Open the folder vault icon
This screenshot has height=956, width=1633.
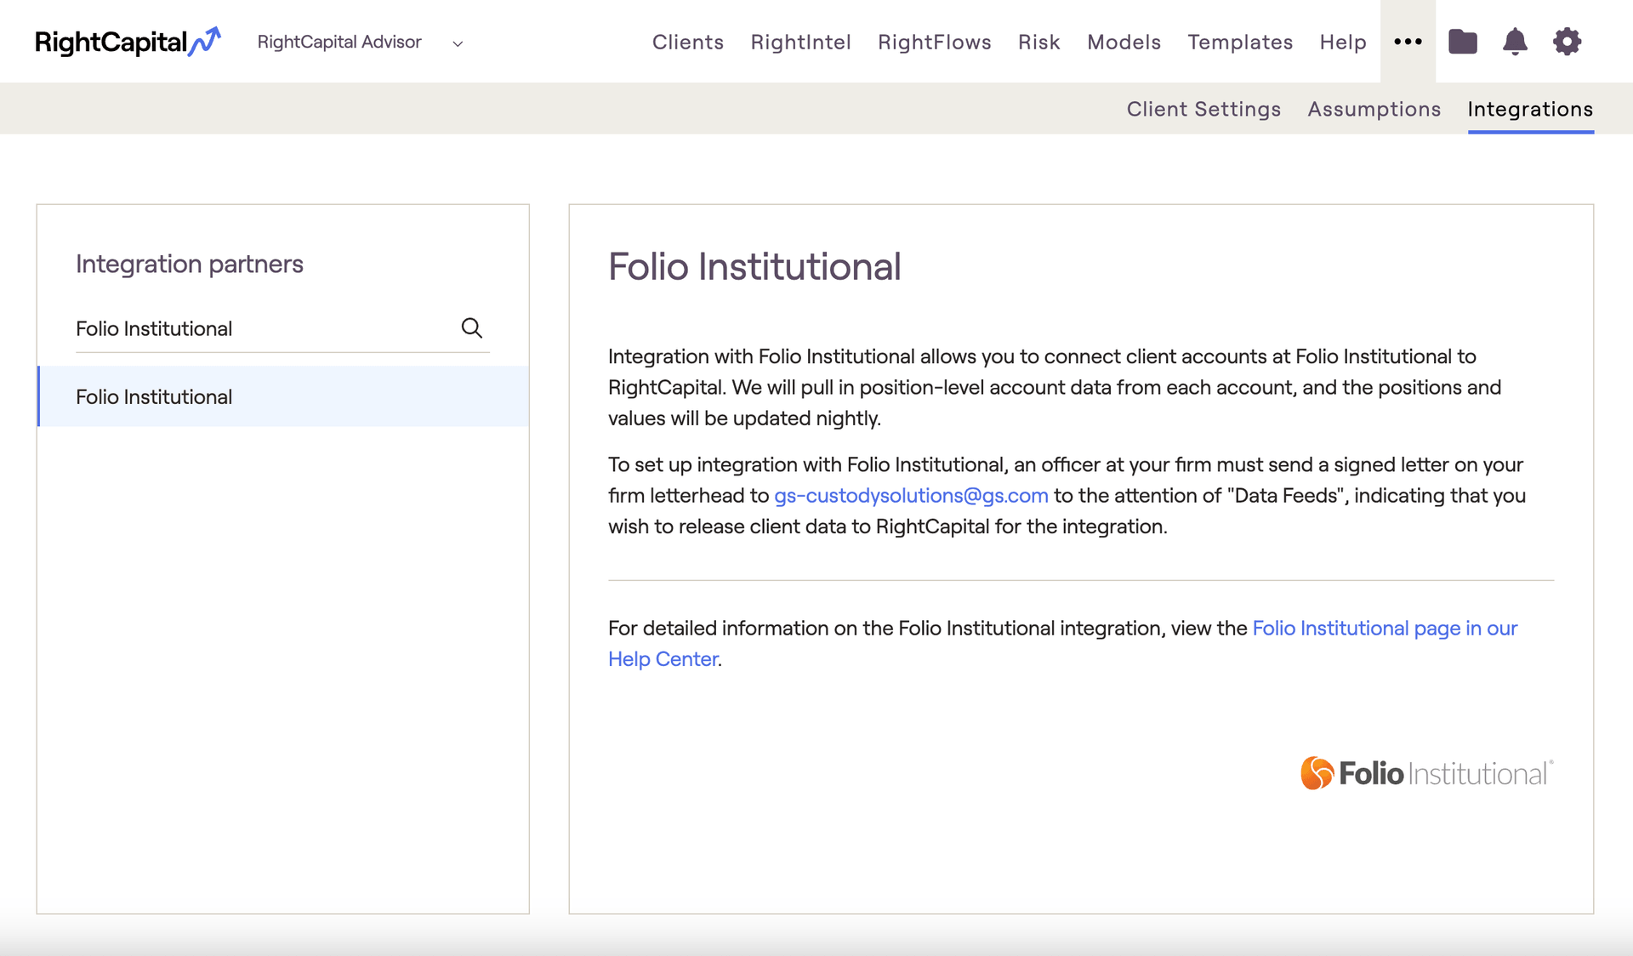click(x=1463, y=42)
